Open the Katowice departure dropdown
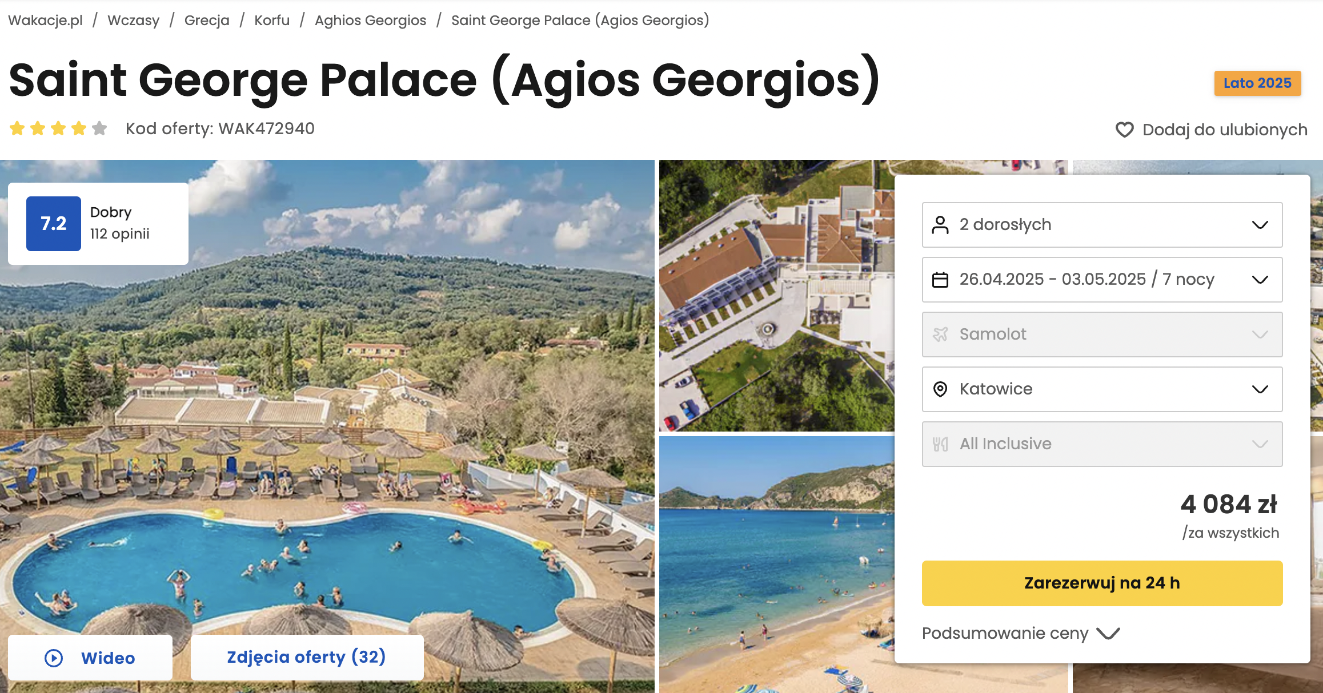Image resolution: width=1323 pixels, height=693 pixels. [x=1102, y=389]
